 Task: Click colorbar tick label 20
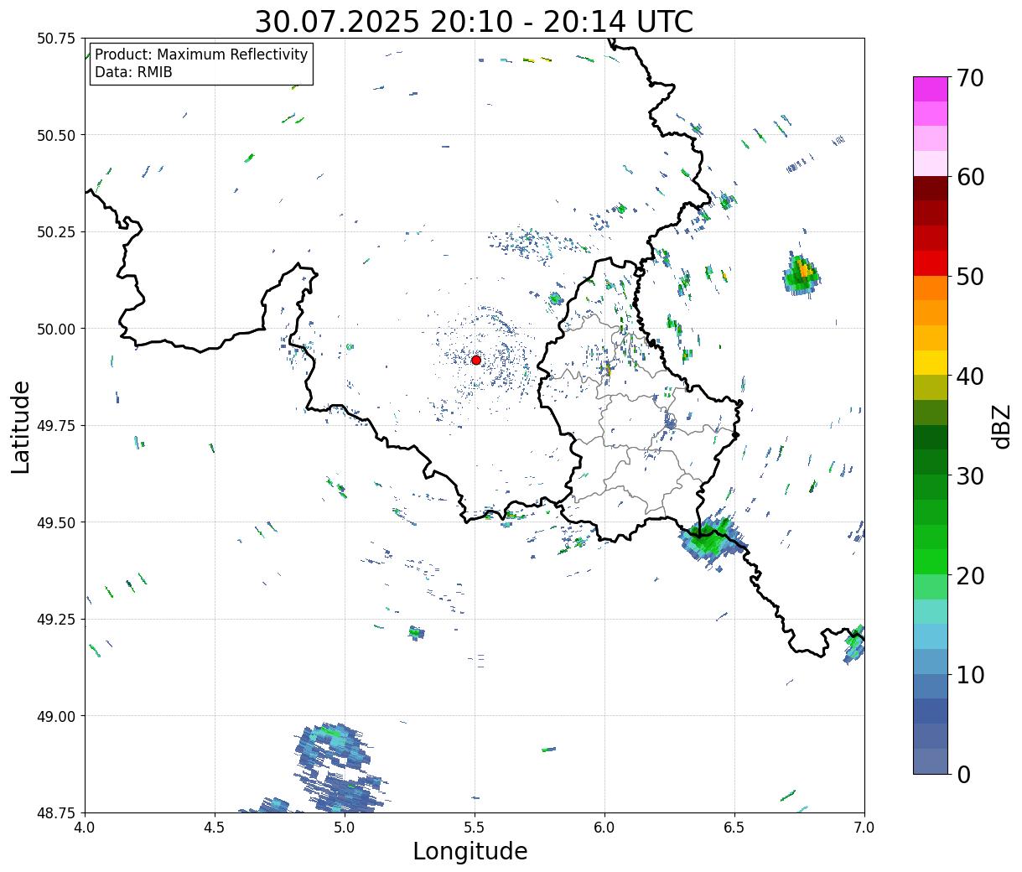coord(969,575)
